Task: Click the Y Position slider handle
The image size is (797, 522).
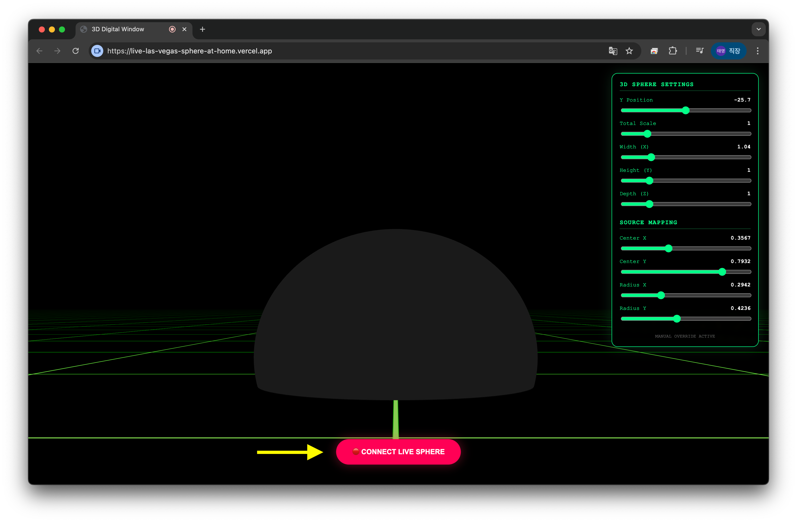Action: (685, 111)
